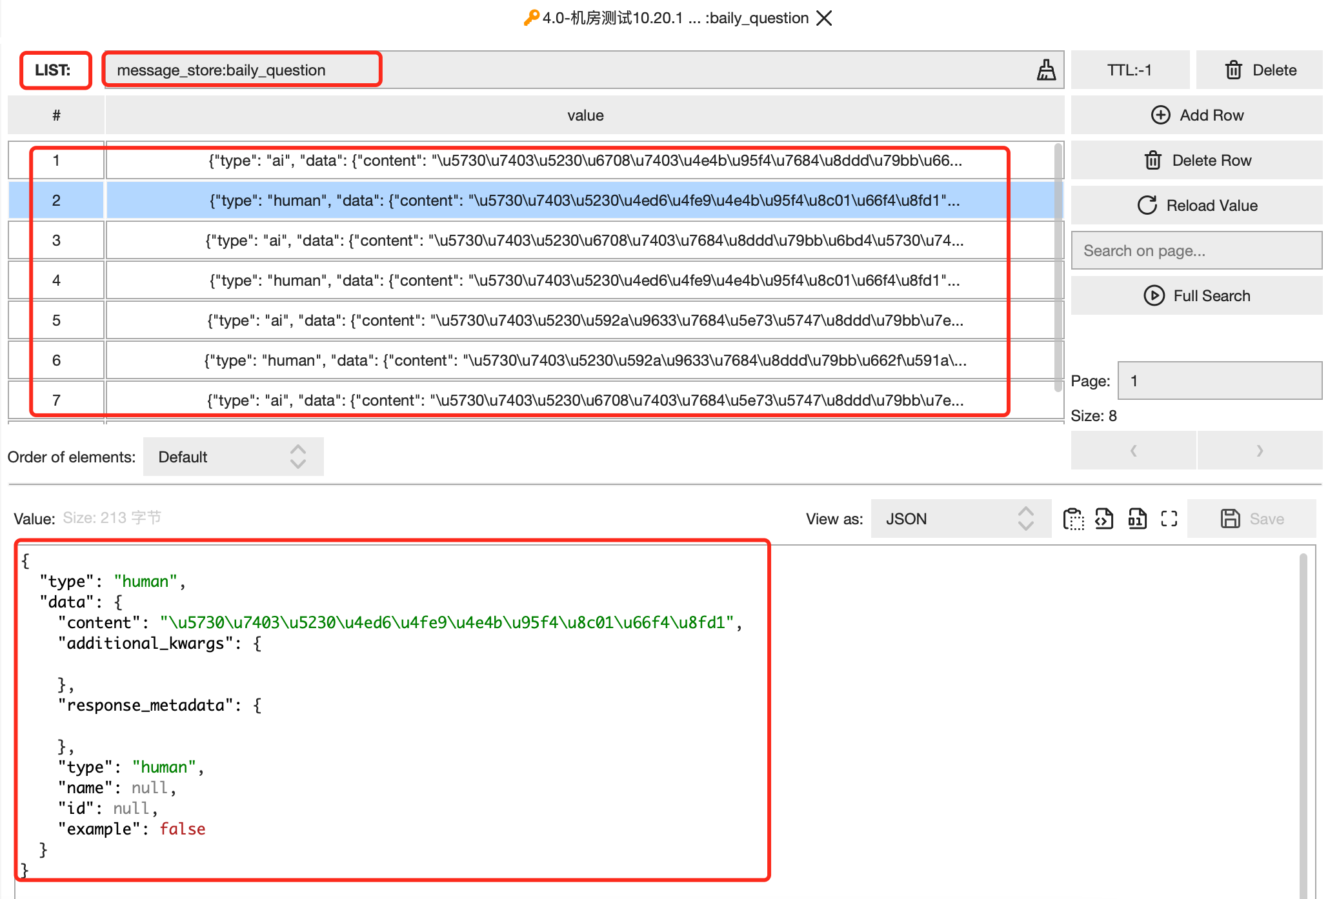
Task: Open the View as JSON dropdown
Action: tap(960, 519)
